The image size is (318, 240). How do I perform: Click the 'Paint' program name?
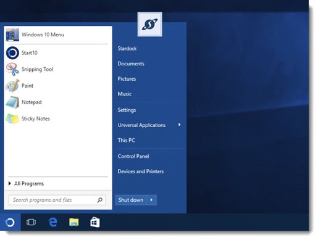[x=27, y=86]
